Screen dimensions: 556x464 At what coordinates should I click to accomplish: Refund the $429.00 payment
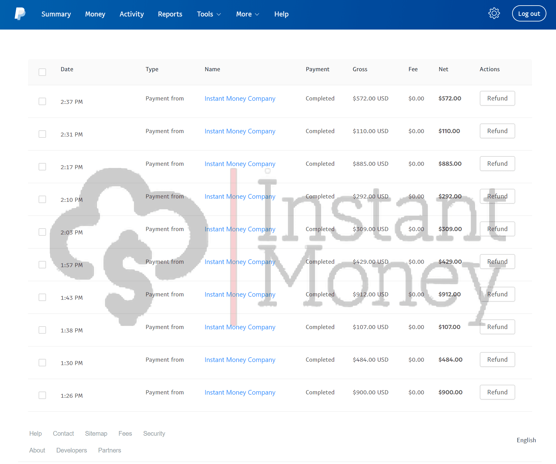pyautogui.click(x=497, y=262)
